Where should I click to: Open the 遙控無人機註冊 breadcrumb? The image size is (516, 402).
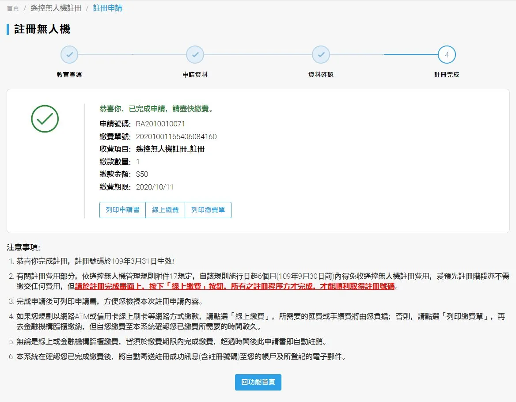pyautogui.click(x=56, y=8)
